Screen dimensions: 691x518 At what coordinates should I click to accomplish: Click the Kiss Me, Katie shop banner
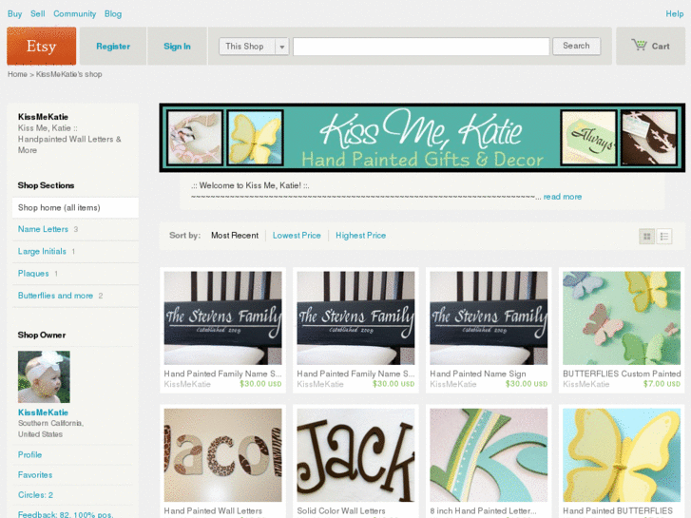[422, 138]
